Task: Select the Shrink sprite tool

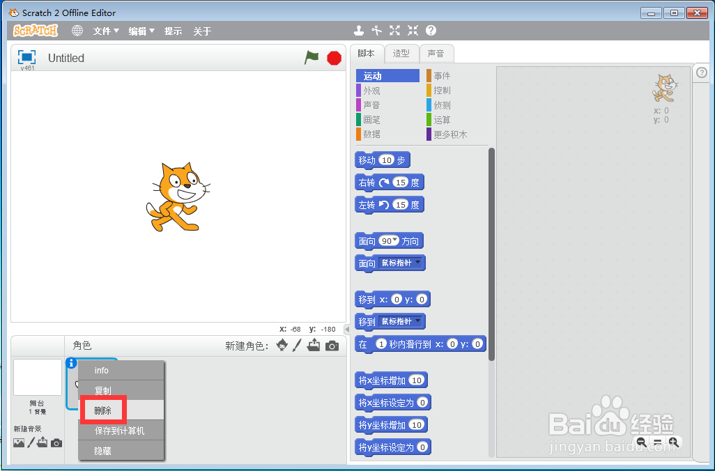Action: coord(413,31)
